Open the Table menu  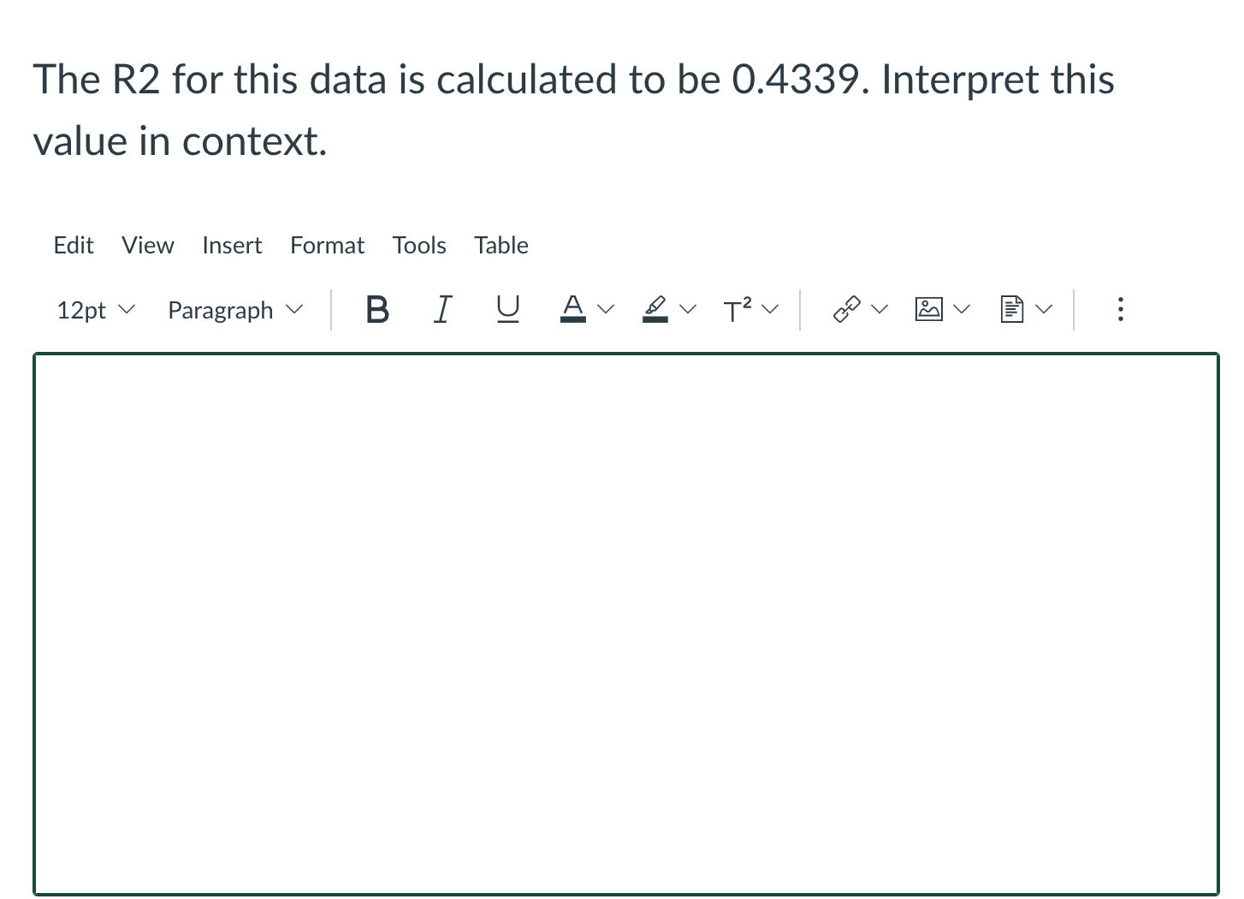tap(501, 246)
